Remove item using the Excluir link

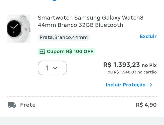click(148, 36)
